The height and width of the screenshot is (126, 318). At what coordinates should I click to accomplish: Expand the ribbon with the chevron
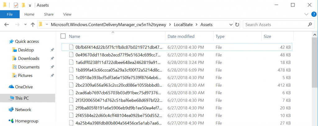point(306,14)
